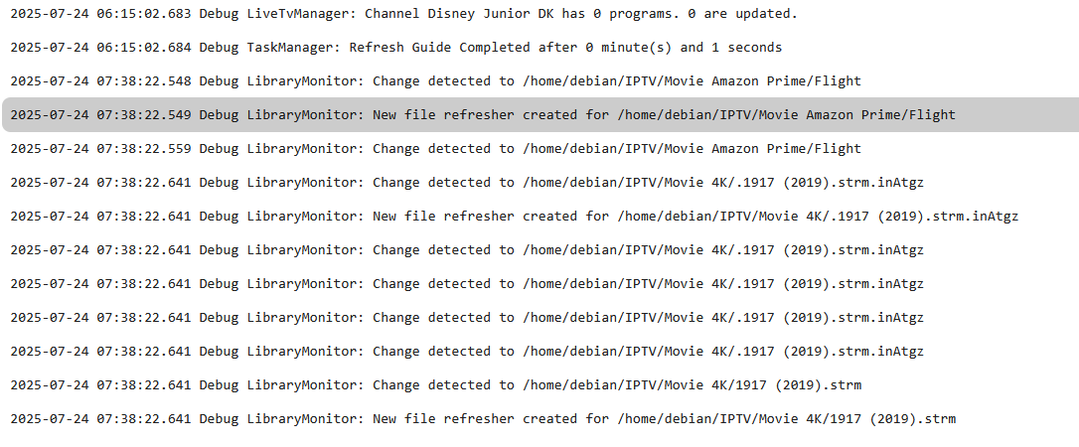Screen dimensions: 1079x447
Task: Click the .inAtgz path in New file refresher line
Action: [x=818, y=217]
